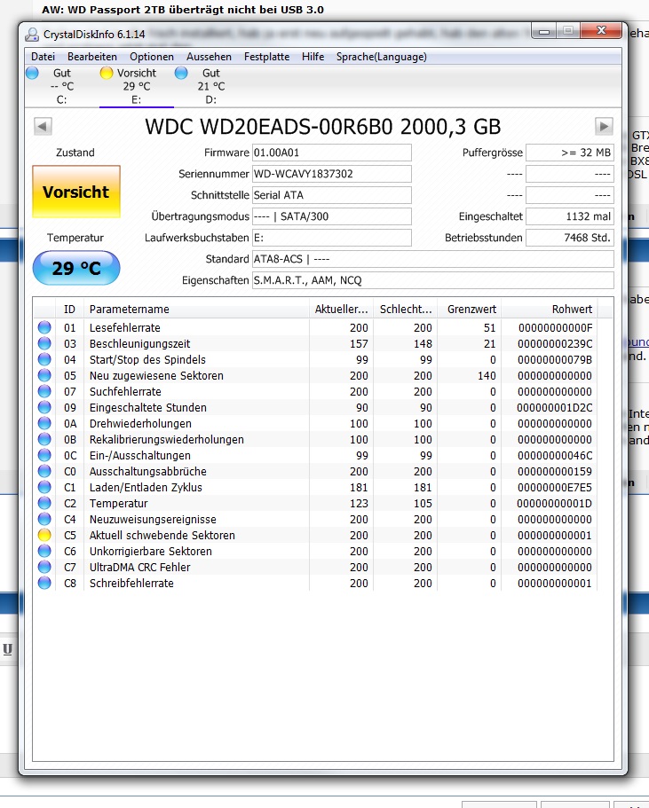Click the blue orb of Temperatur C2 row
The image size is (649, 808).
pos(44,503)
